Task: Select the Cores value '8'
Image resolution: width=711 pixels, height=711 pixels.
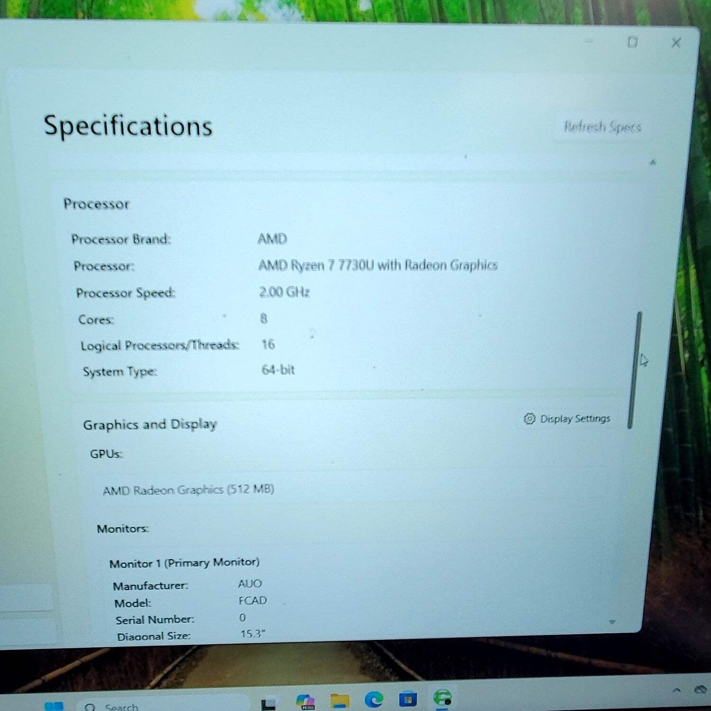Action: [264, 319]
